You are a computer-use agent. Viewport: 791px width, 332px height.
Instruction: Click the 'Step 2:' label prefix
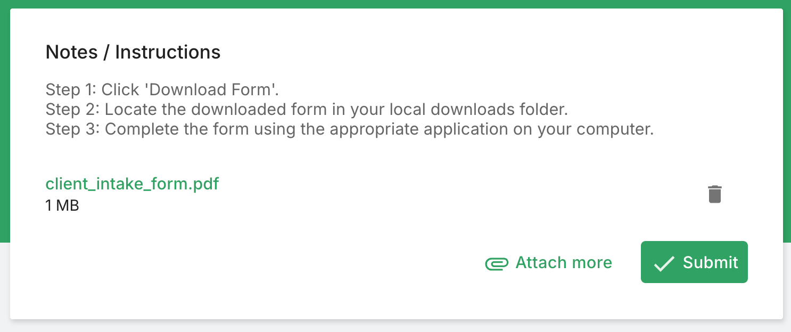click(x=72, y=110)
